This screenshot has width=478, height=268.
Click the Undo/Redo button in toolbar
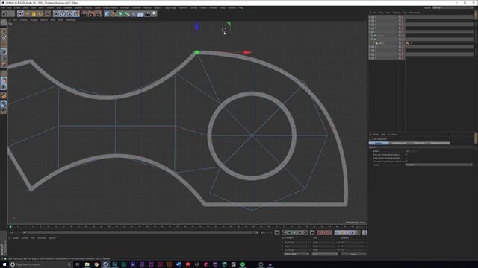pos(8,13)
